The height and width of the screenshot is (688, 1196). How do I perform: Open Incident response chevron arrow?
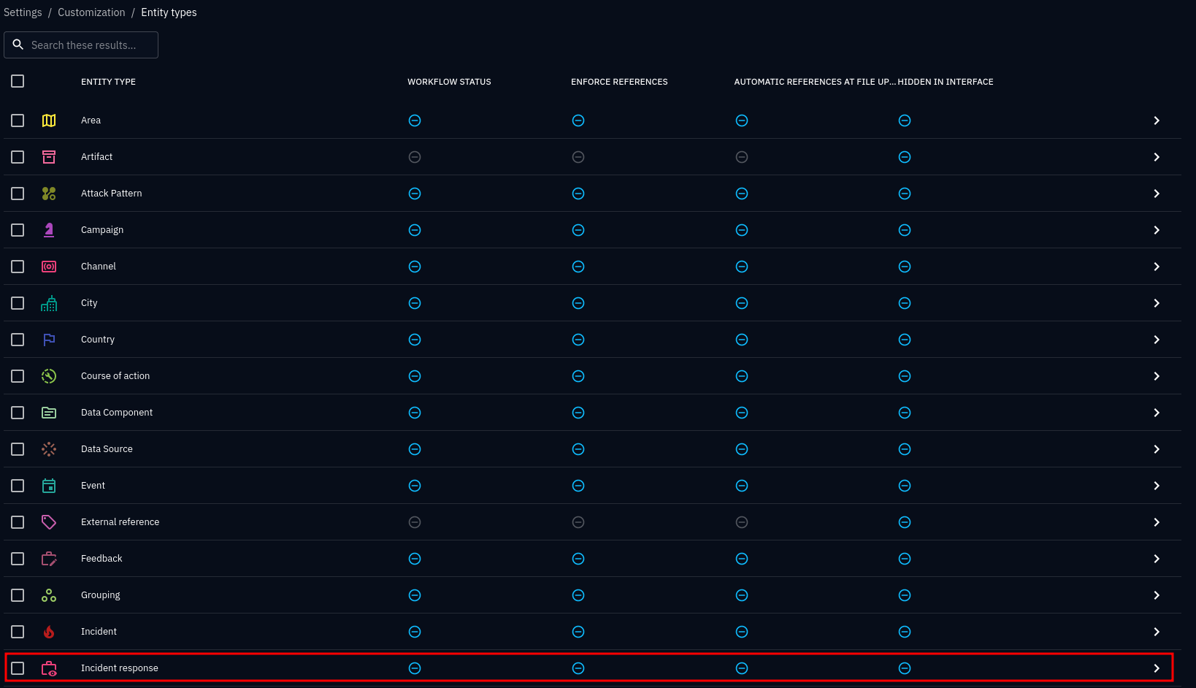(x=1157, y=668)
